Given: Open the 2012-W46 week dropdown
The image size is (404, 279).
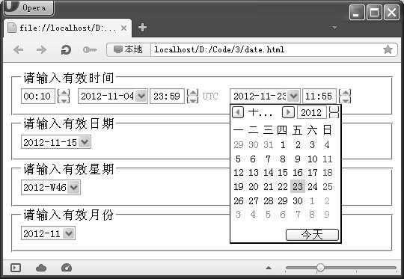Looking at the screenshot, I should click(x=74, y=187).
